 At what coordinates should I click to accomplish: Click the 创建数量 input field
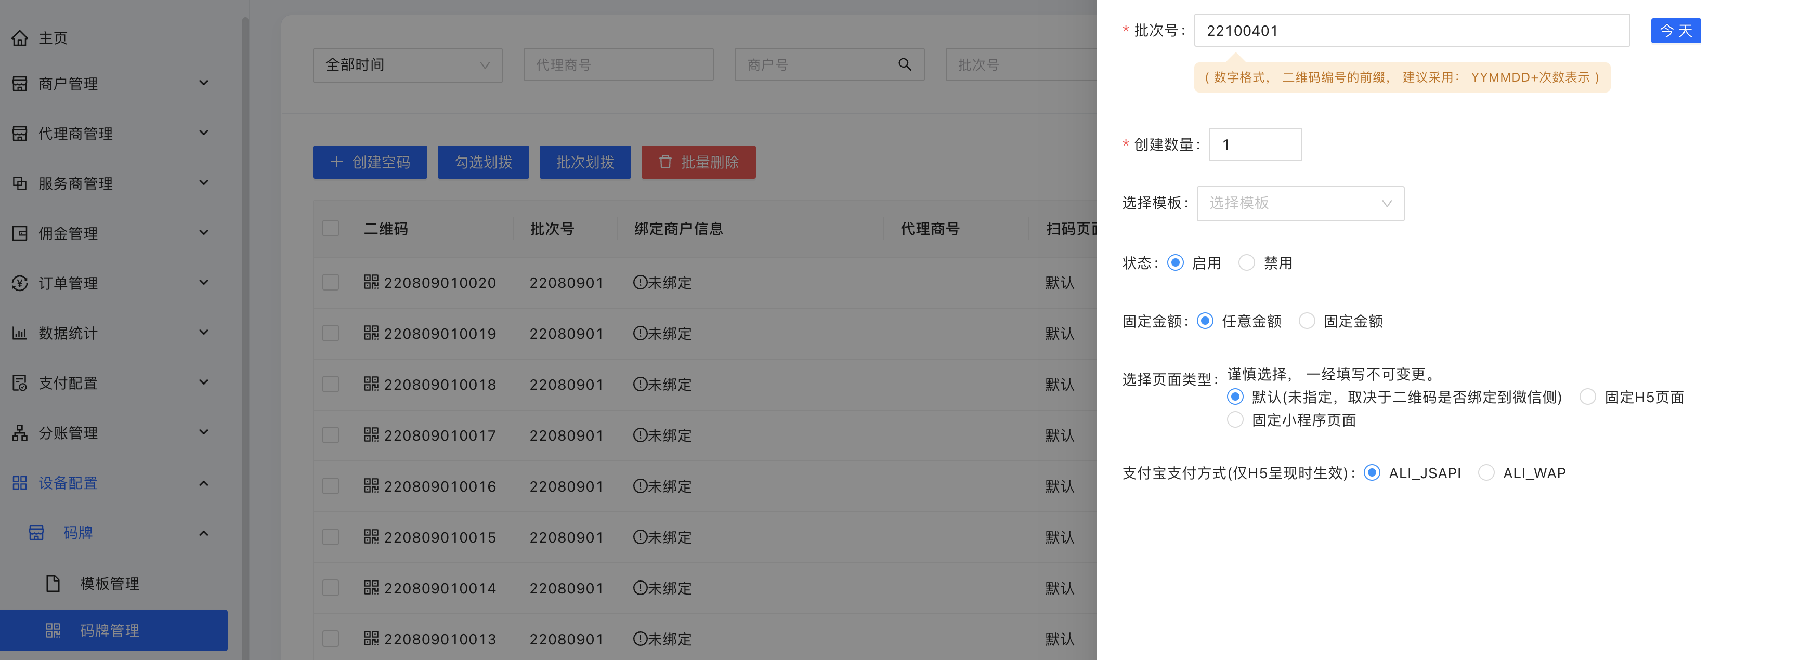pyautogui.click(x=1255, y=144)
